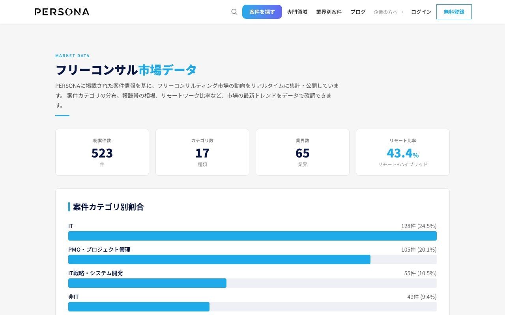Click the 55件 (10.5%) value
The width and height of the screenshot is (505, 315).
tap(420, 273)
